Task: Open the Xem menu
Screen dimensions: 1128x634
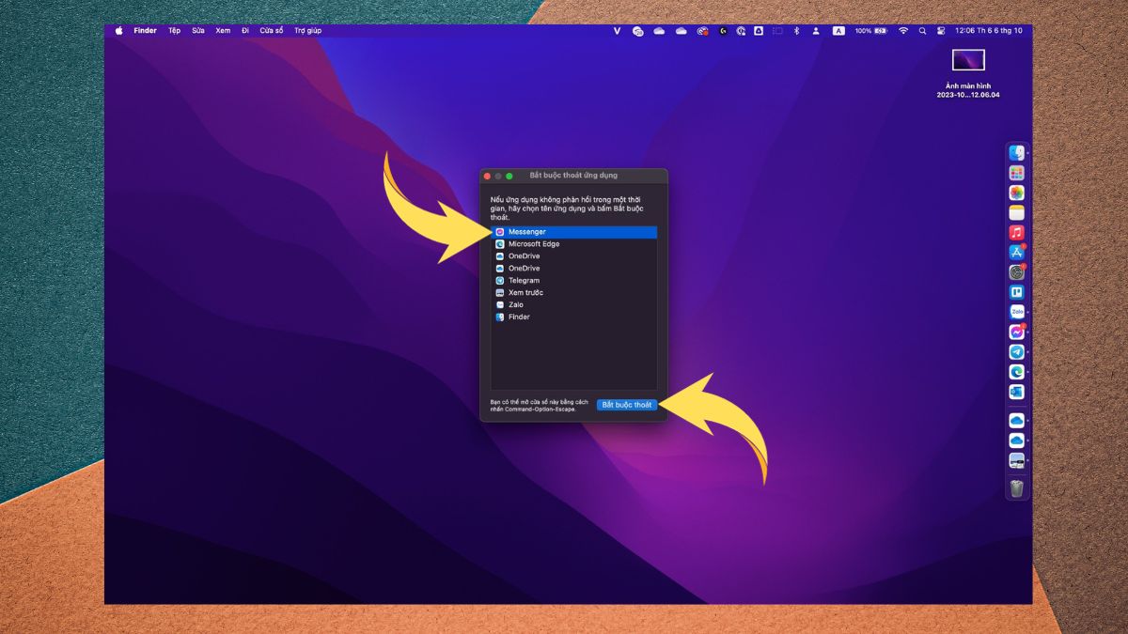Action: 223,31
